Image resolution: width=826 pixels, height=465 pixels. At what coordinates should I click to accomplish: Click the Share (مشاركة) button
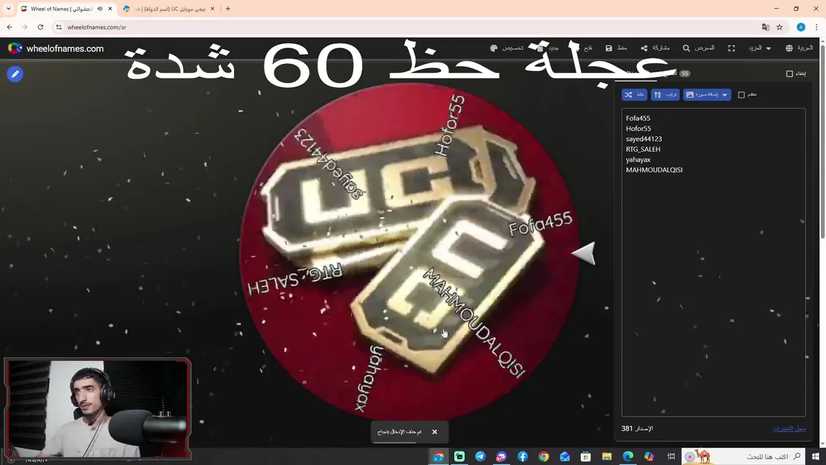tap(655, 48)
